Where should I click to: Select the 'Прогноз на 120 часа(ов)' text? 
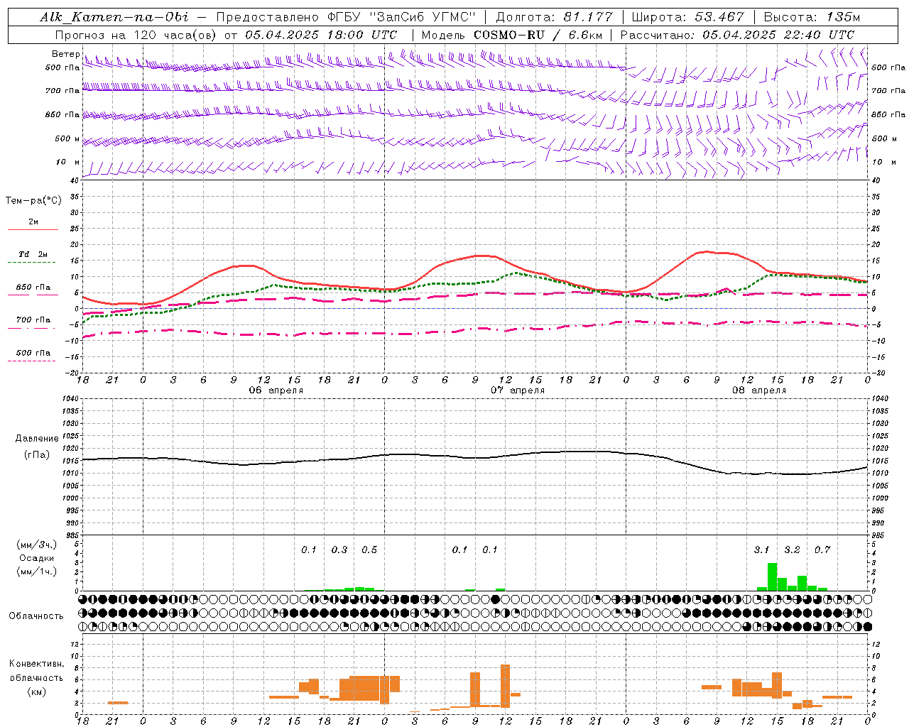pyautogui.click(x=136, y=35)
